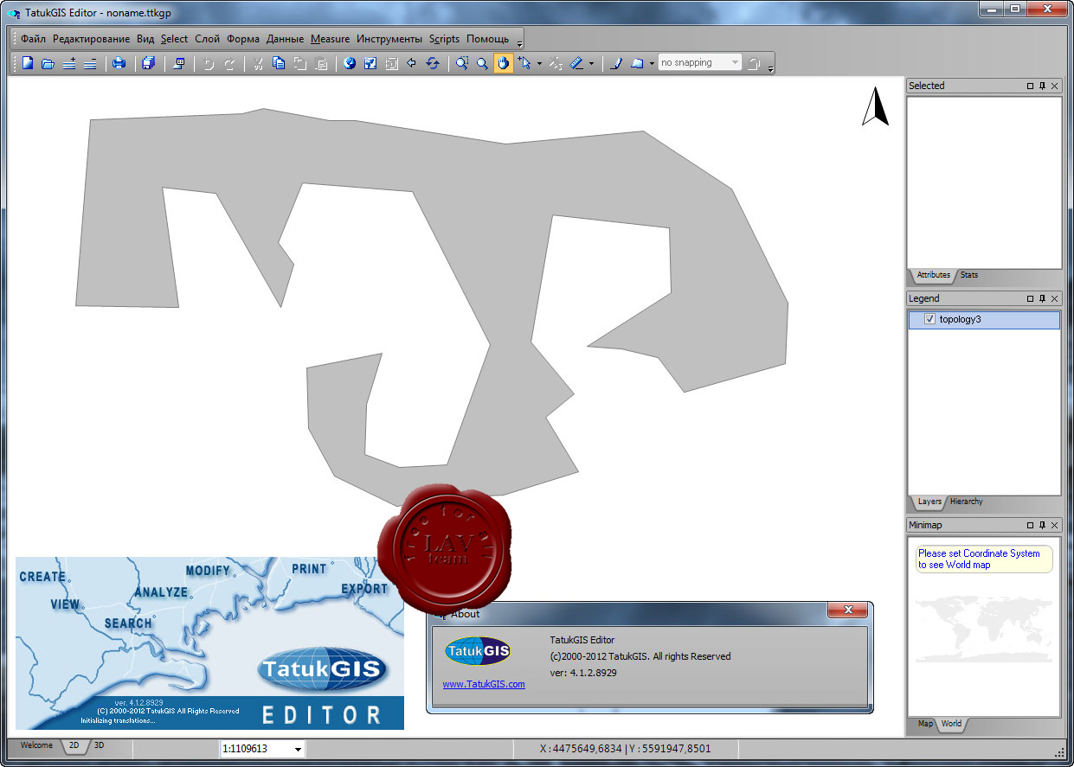Click the Redo arrow icon
Viewport: 1074px width, 767px height.
tap(229, 63)
